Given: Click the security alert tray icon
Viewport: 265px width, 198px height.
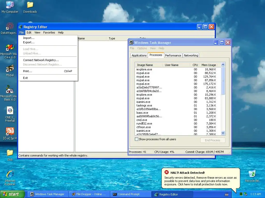Looking at the screenshot, I should (246, 194).
